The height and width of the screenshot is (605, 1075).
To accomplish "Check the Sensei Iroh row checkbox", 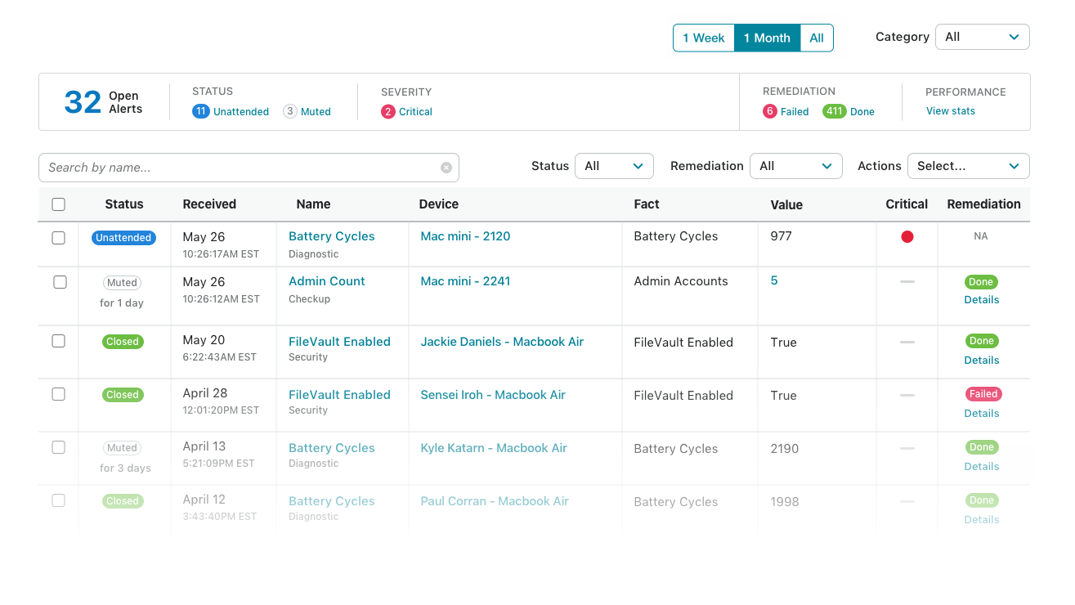I will click(x=59, y=394).
